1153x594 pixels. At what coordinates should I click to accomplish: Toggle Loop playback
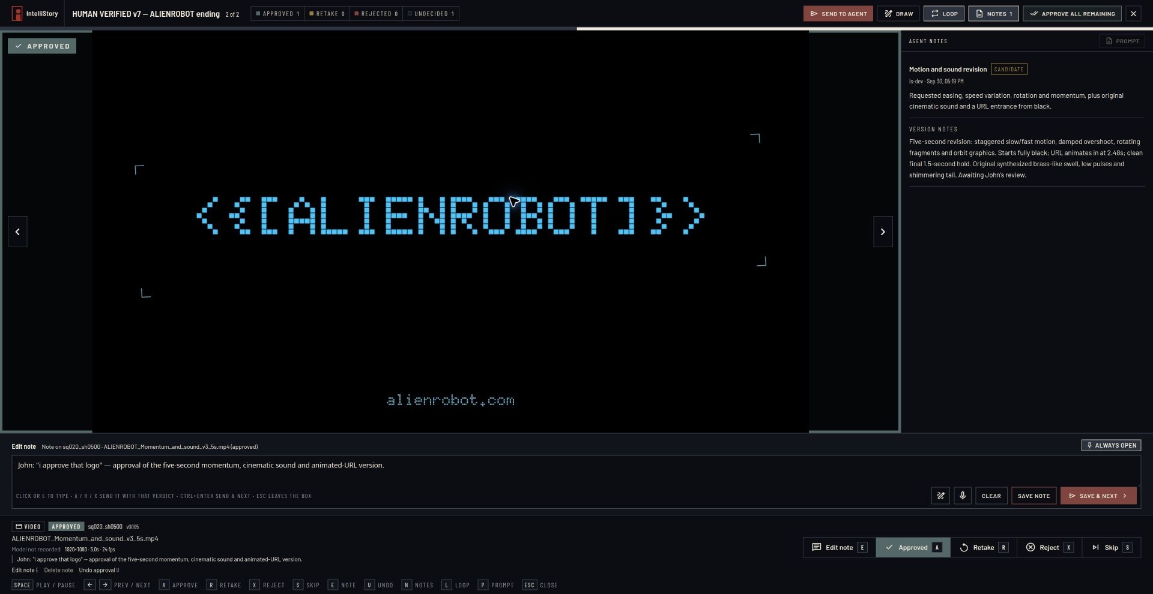pos(944,13)
